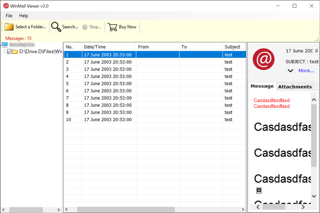Switch to the Attachments tab
Screen dimensions: 320x213
(x=295, y=87)
